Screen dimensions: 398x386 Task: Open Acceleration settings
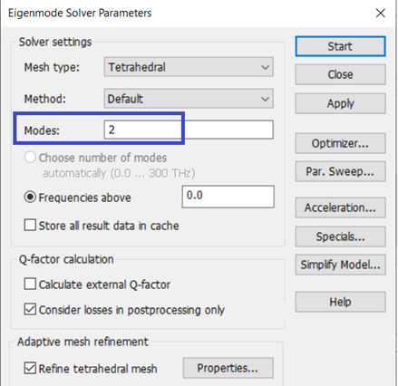coord(340,207)
